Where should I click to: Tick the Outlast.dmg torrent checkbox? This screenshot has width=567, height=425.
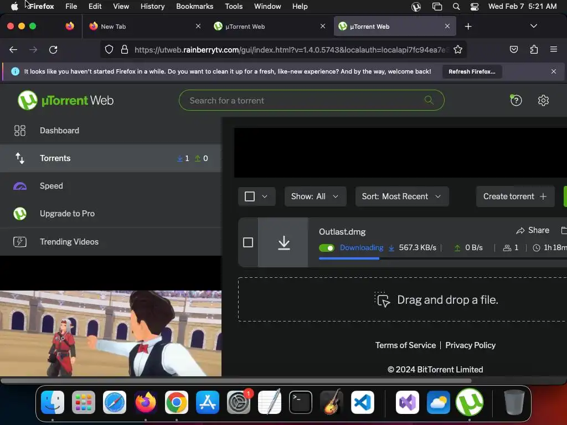(x=248, y=242)
